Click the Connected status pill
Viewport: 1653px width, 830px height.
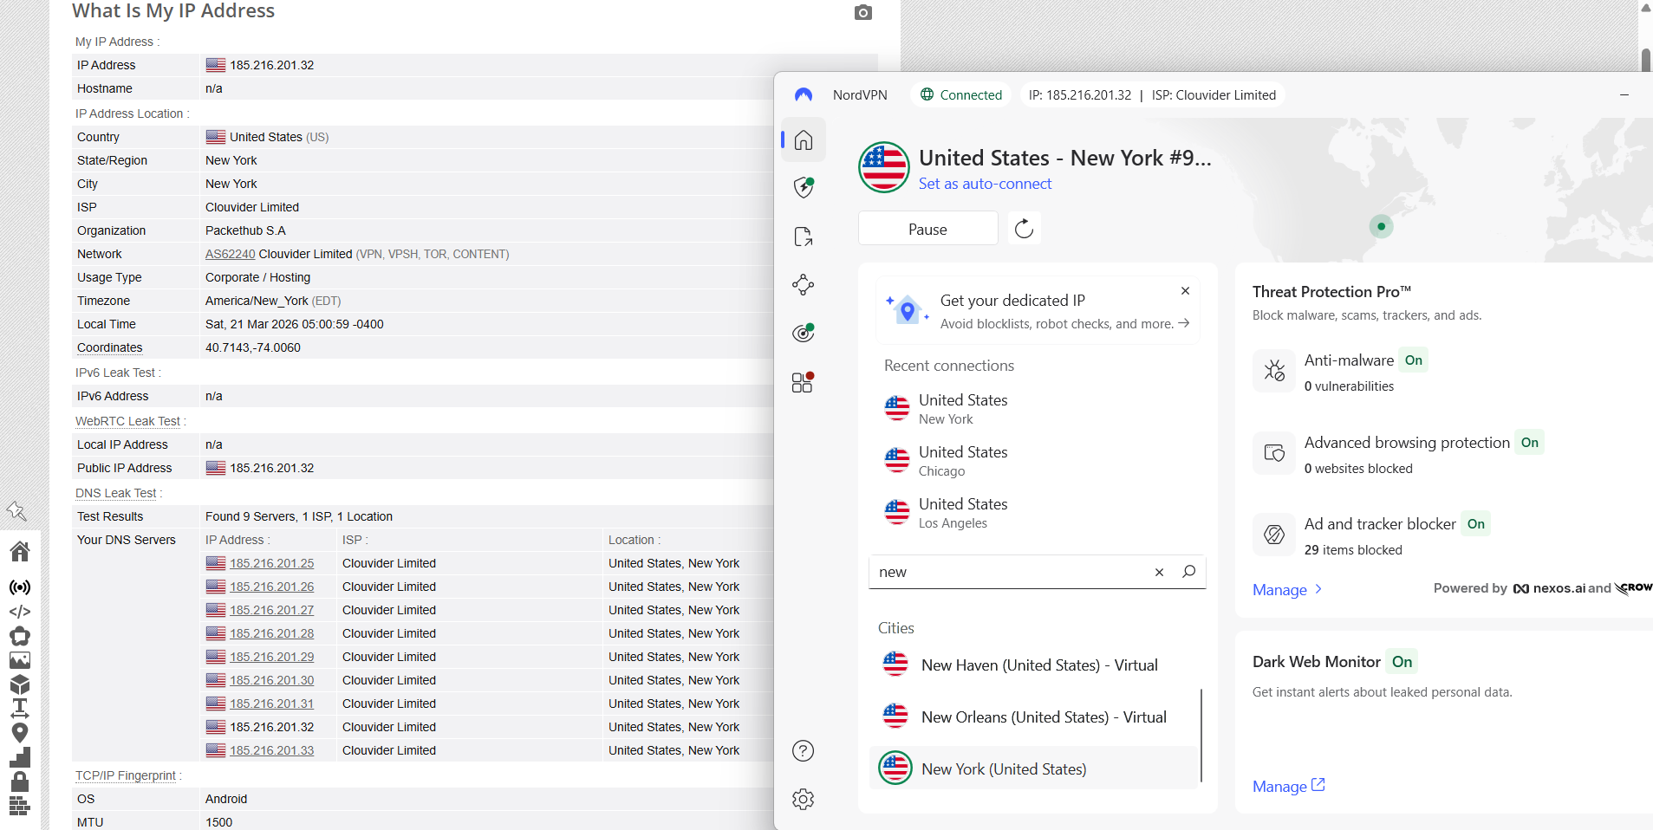pos(961,95)
